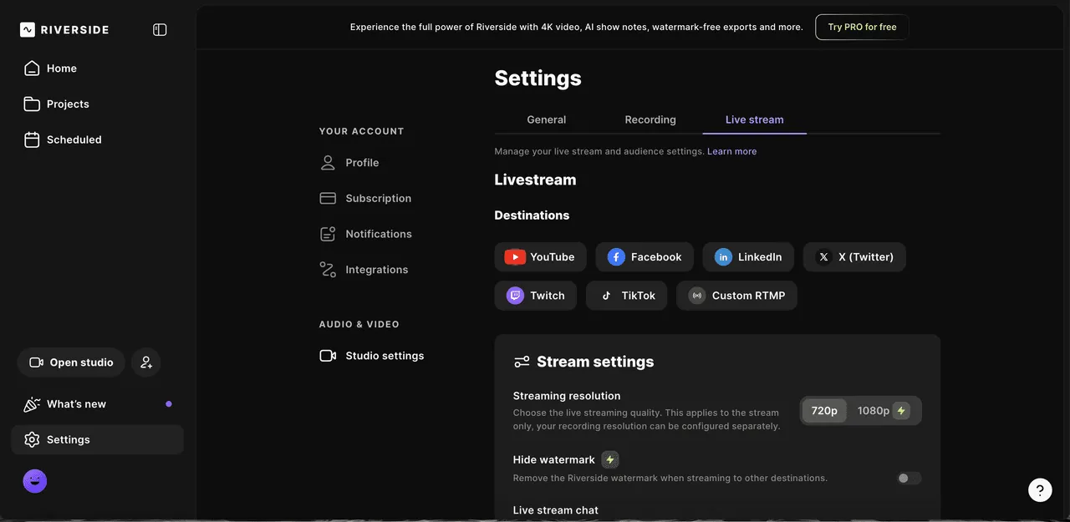Click the AUDIO & VIDEO section header

pyautogui.click(x=359, y=324)
